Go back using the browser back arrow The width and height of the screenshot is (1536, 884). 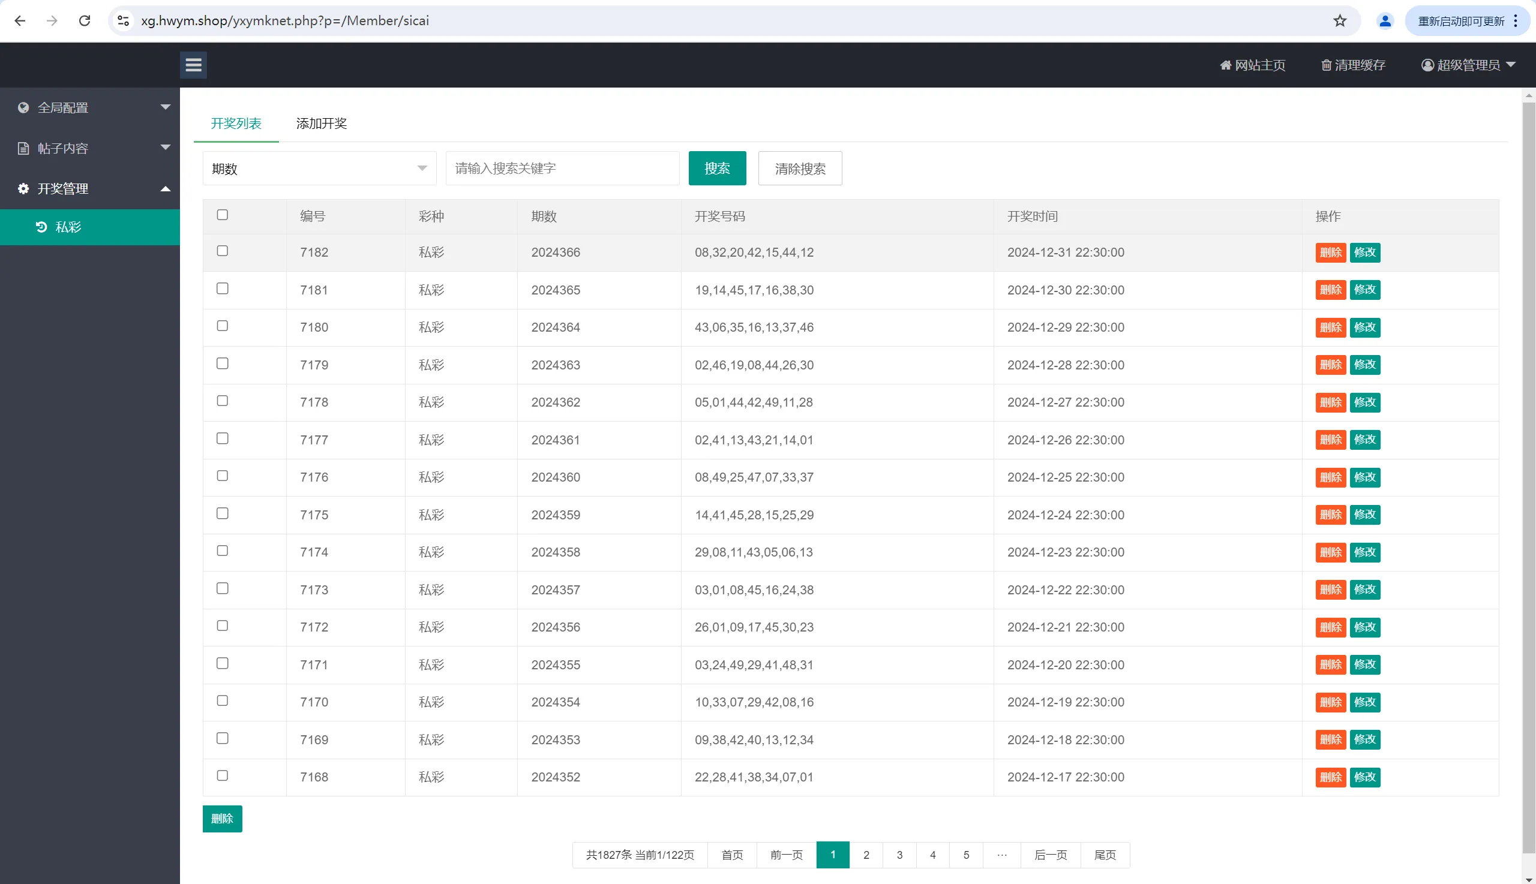pyautogui.click(x=20, y=20)
